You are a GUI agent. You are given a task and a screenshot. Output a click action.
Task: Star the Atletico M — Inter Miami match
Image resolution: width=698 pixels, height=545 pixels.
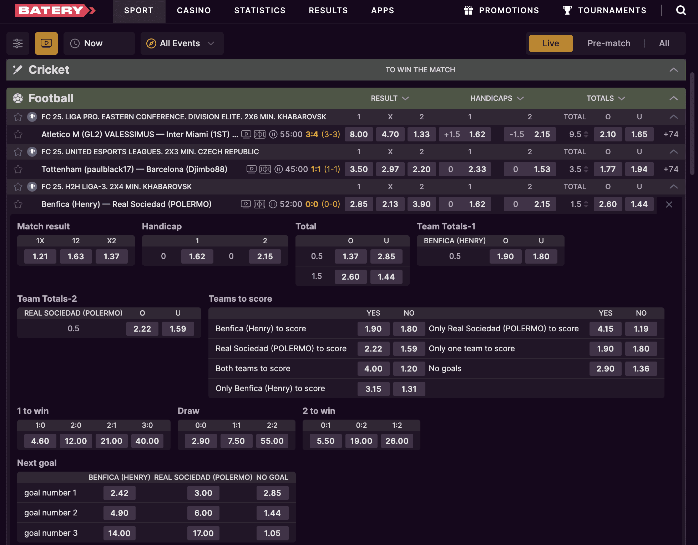point(18,134)
